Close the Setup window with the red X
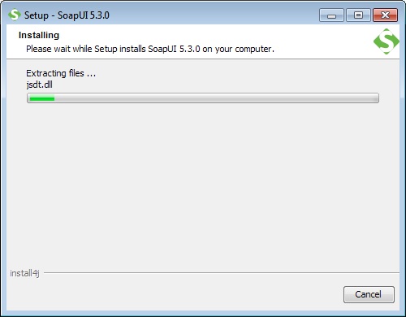The image size is (406, 317). pyautogui.click(x=385, y=15)
